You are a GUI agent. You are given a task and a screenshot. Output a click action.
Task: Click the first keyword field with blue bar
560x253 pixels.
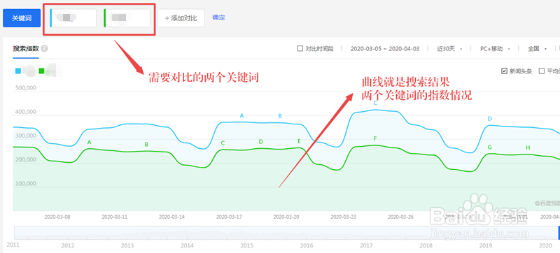[x=73, y=17]
